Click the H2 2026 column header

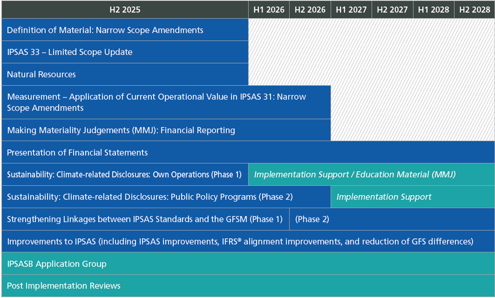pyautogui.click(x=310, y=9)
